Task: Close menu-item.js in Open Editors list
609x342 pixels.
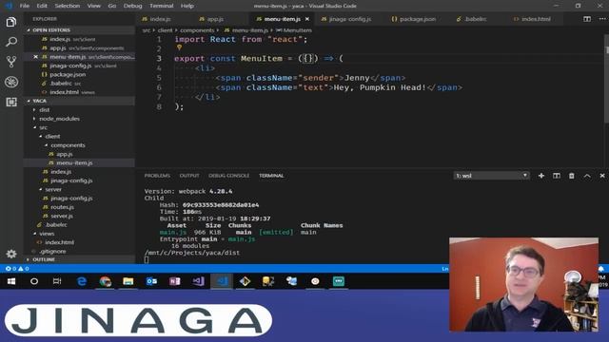Action: (35, 57)
